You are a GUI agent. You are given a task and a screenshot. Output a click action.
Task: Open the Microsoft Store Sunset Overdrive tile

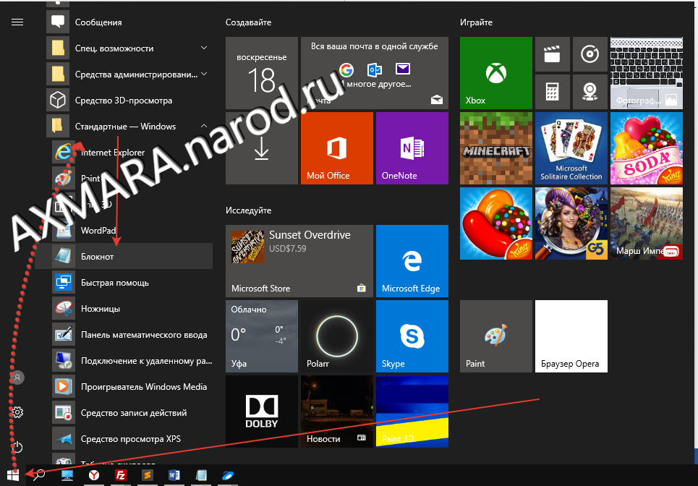(299, 261)
